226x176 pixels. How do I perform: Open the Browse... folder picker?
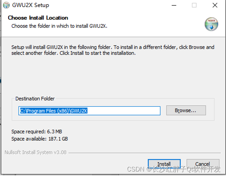[186, 111]
